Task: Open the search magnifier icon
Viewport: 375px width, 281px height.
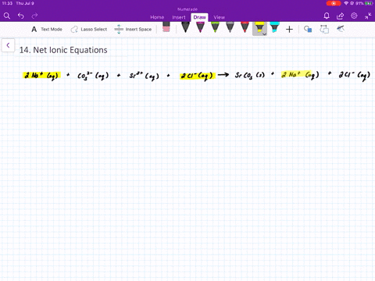Action: 7,16
